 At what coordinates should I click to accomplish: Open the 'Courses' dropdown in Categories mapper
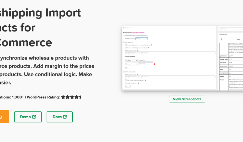(131, 64)
